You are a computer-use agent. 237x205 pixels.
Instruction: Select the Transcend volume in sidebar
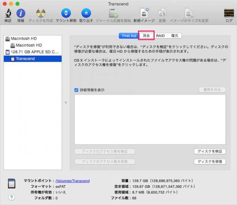pyautogui.click(x=25, y=59)
